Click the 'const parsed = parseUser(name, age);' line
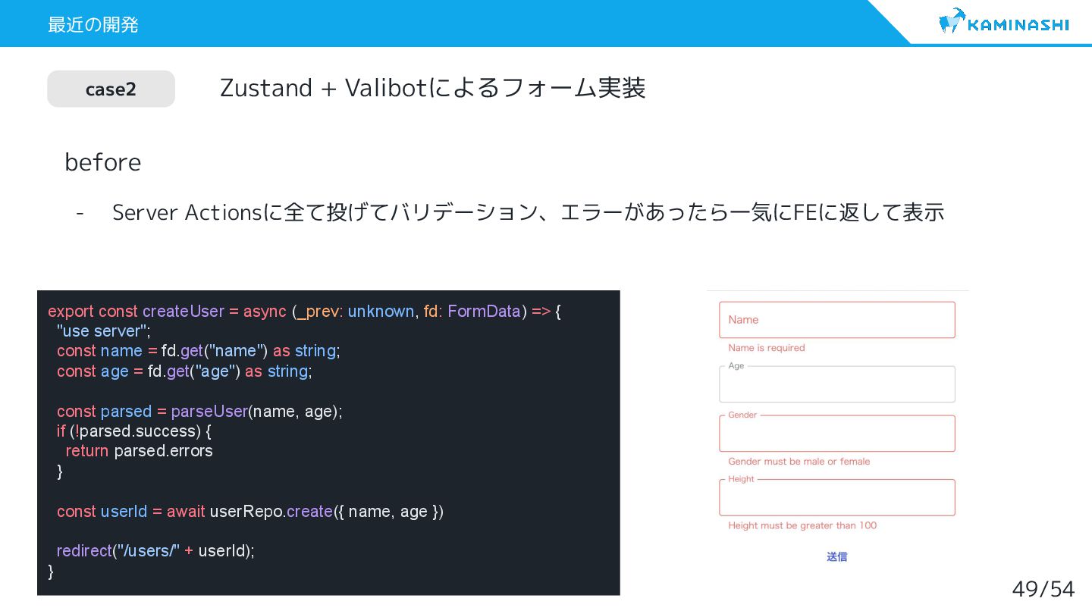 [199, 412]
